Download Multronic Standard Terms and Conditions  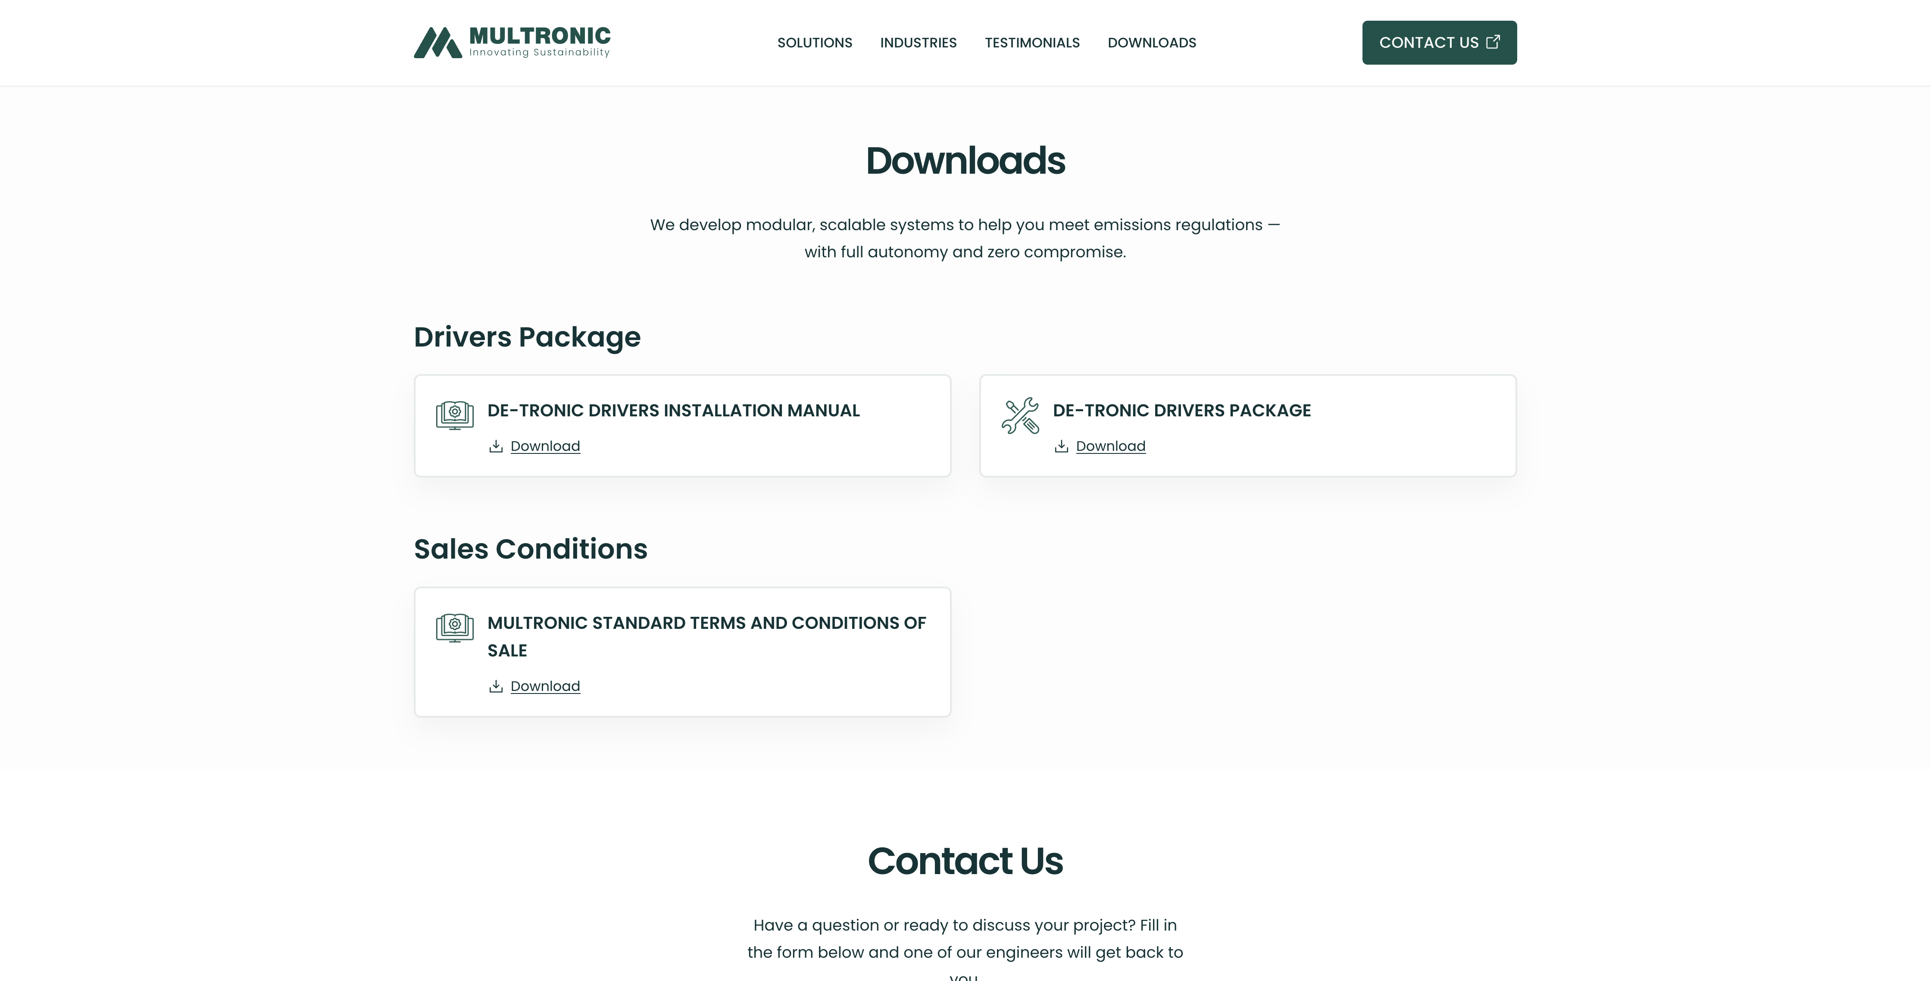click(x=545, y=687)
